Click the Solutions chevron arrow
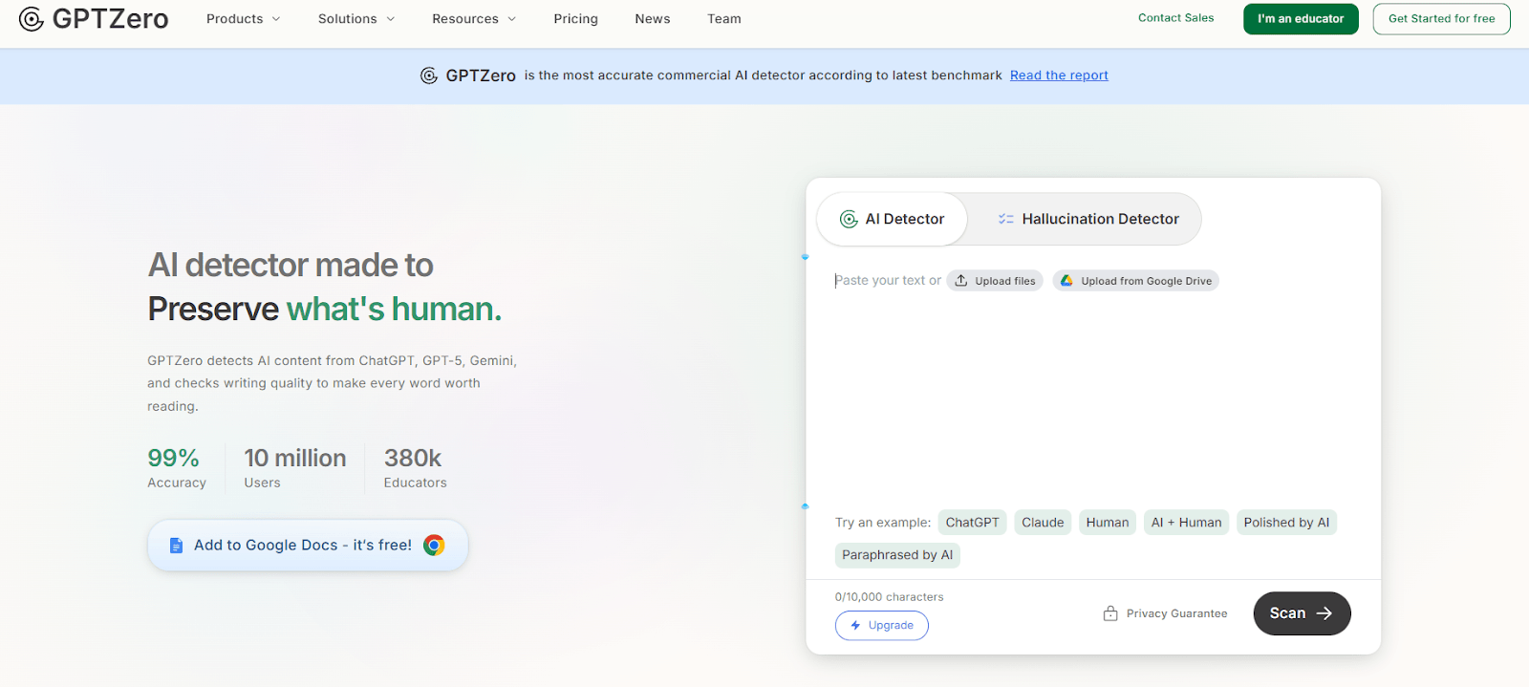 tap(390, 19)
